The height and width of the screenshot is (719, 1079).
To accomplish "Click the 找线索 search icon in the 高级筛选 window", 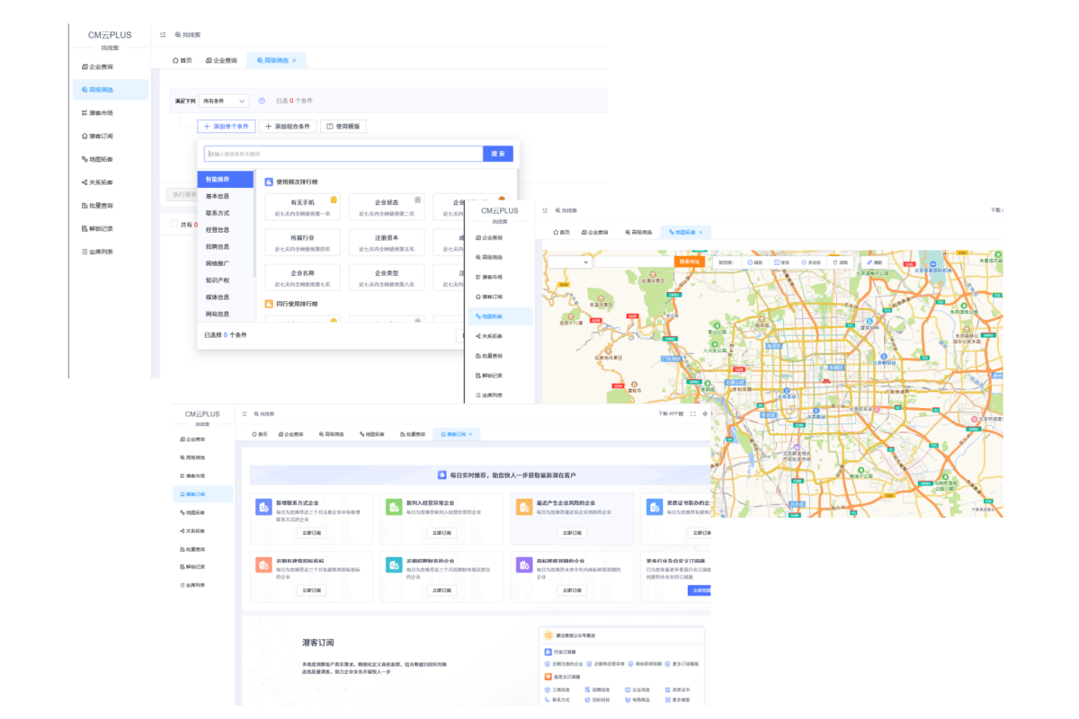I will [178, 35].
